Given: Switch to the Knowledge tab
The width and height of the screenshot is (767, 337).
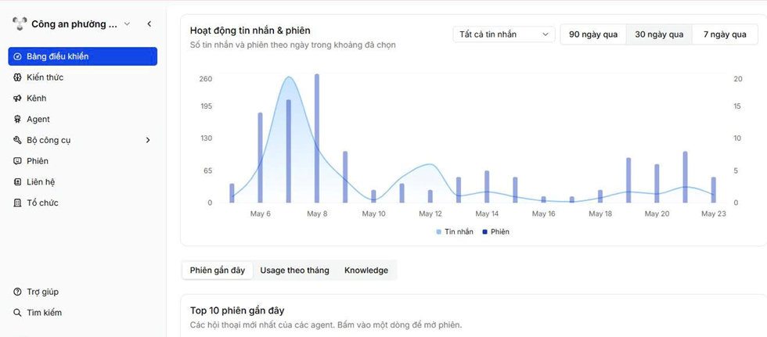Looking at the screenshot, I should tap(366, 271).
